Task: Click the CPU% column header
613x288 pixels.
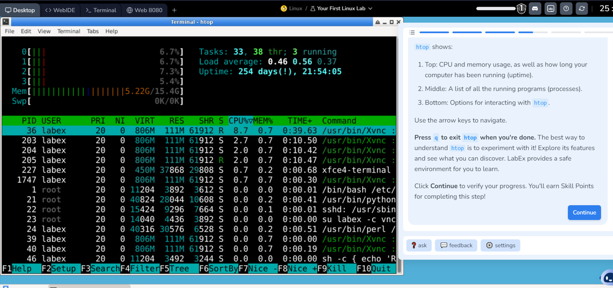Action: [240, 121]
